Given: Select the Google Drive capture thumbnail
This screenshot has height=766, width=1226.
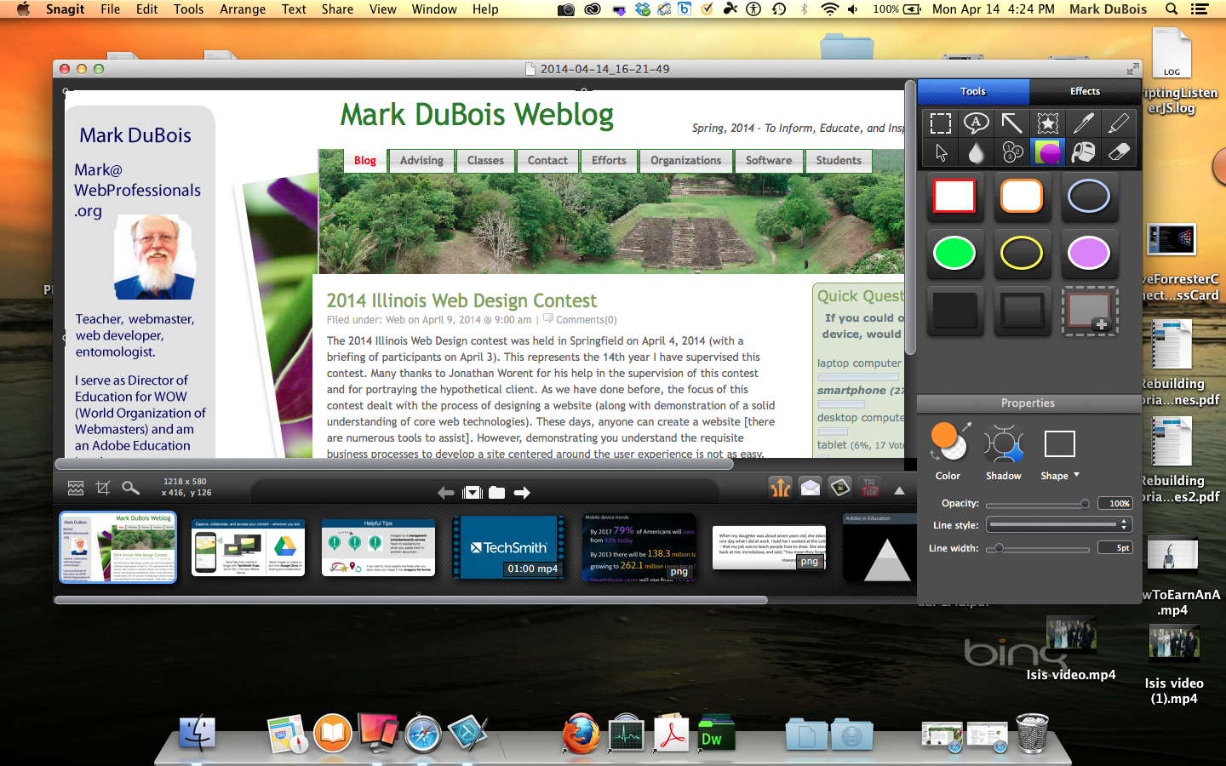Looking at the screenshot, I should point(248,547).
